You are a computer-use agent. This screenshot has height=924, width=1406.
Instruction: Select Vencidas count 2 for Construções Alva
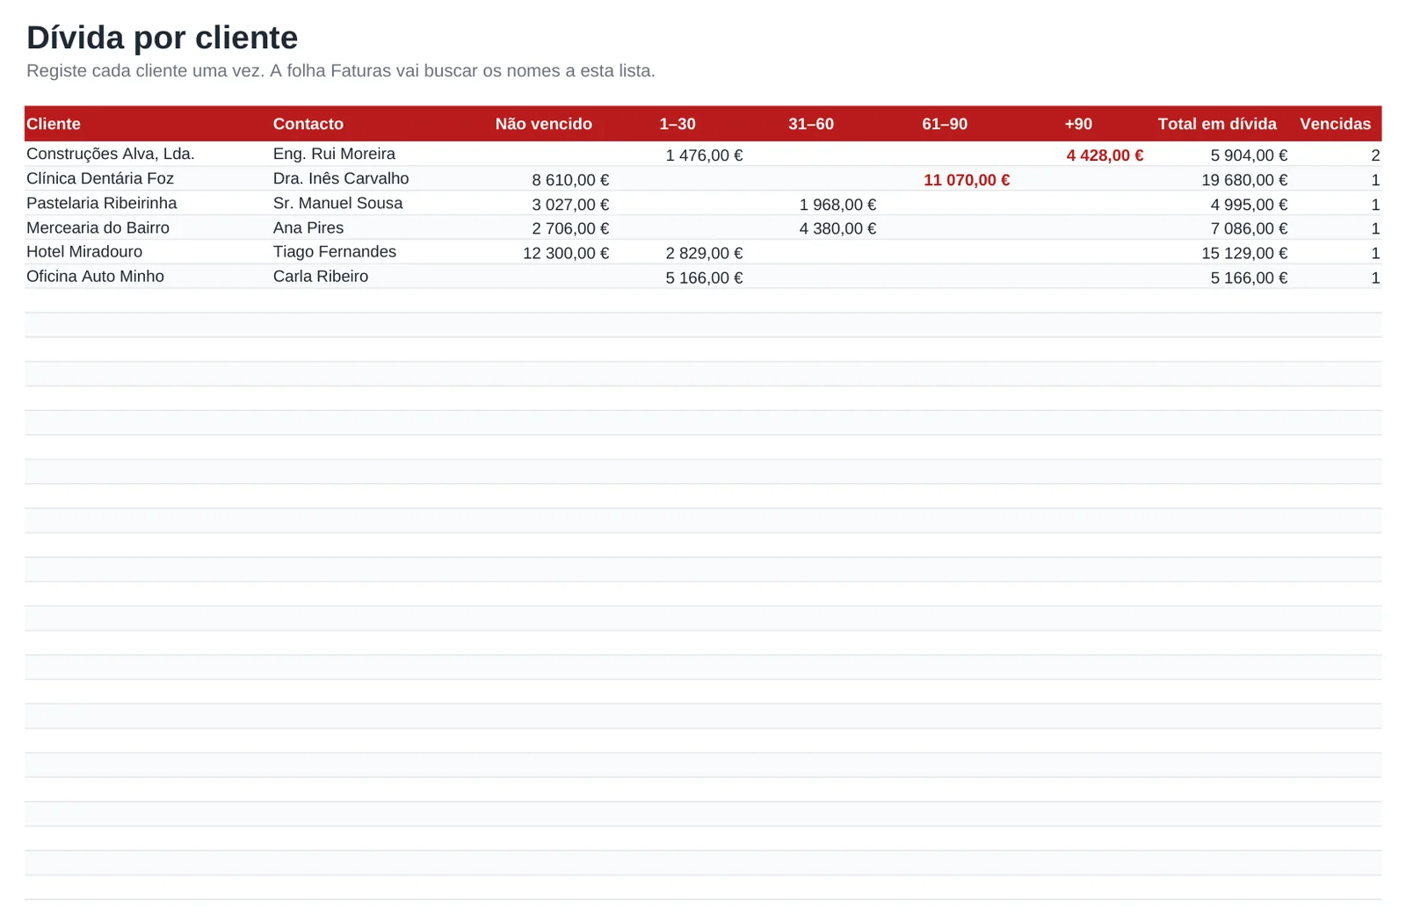(1375, 155)
